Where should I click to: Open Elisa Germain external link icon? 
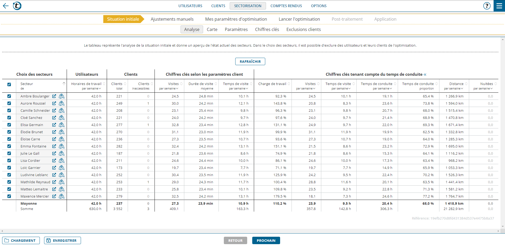click(54, 125)
